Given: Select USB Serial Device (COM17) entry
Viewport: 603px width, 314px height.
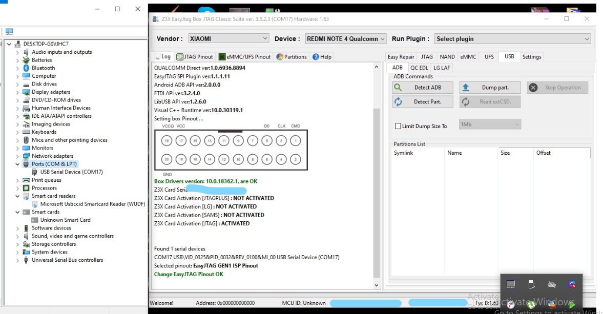Looking at the screenshot, I should (x=71, y=172).
